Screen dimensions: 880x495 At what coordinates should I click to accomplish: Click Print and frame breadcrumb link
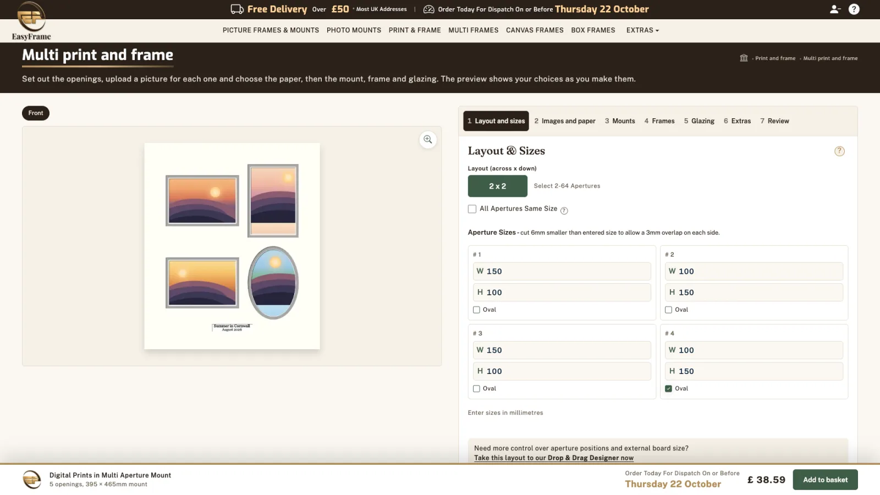(x=775, y=58)
